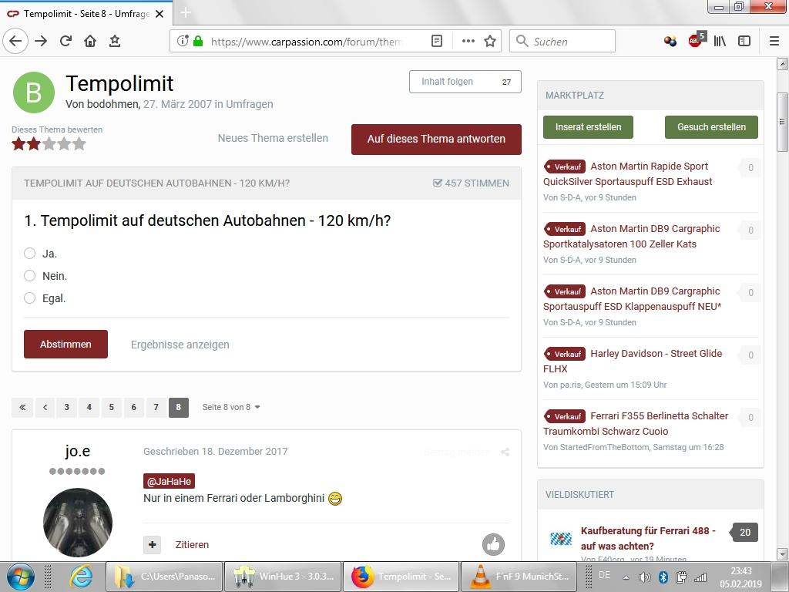Open the Firefox library icon
The width and height of the screenshot is (789, 592).
click(x=720, y=42)
